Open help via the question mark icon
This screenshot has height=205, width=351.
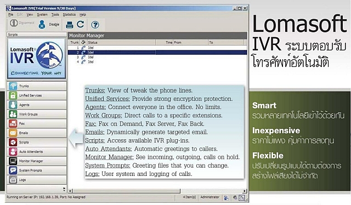tap(95, 25)
